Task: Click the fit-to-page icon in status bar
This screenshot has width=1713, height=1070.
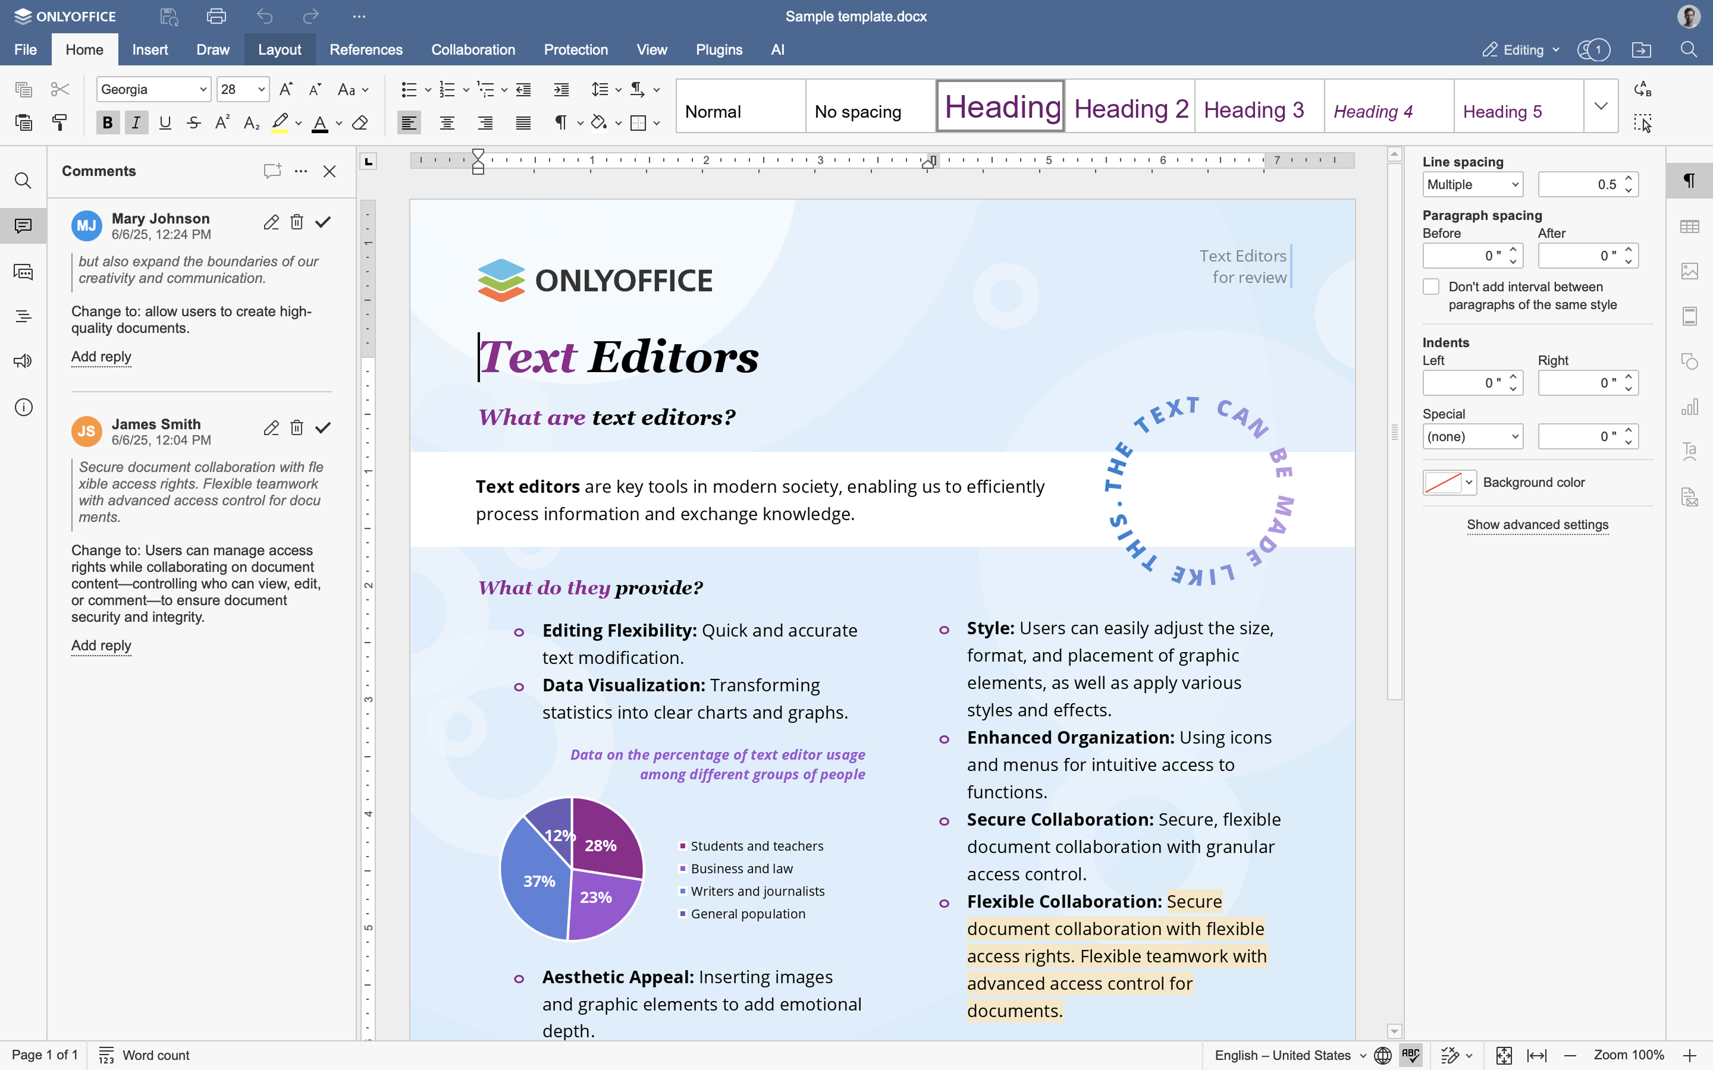Action: [x=1505, y=1055]
